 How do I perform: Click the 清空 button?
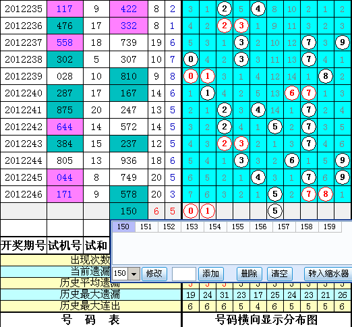click(279, 274)
